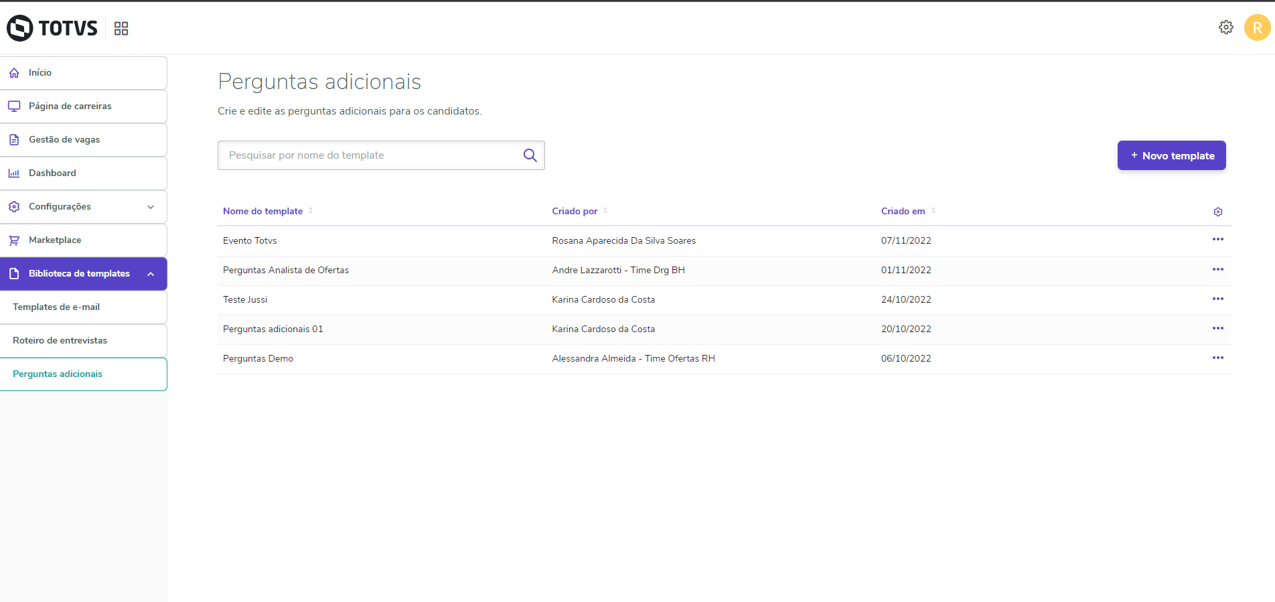Image resolution: width=1275 pixels, height=602 pixels.
Task: Click the Página de carreiras monitor icon
Action: click(x=14, y=106)
